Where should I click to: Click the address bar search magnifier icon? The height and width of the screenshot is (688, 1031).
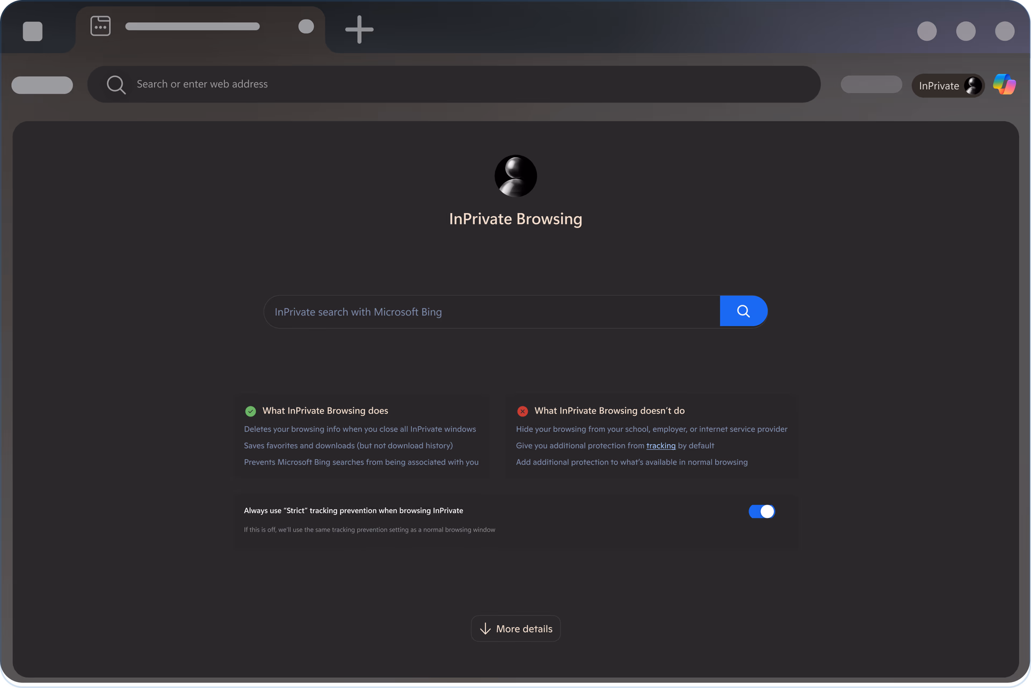click(x=116, y=84)
